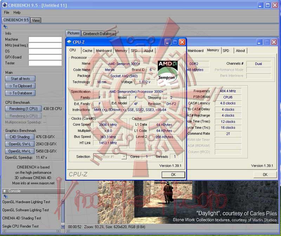This screenshot has width=281, height=236.
Task: Click 'CINEMA 4D Shading Test' console line
Action: 22,218
